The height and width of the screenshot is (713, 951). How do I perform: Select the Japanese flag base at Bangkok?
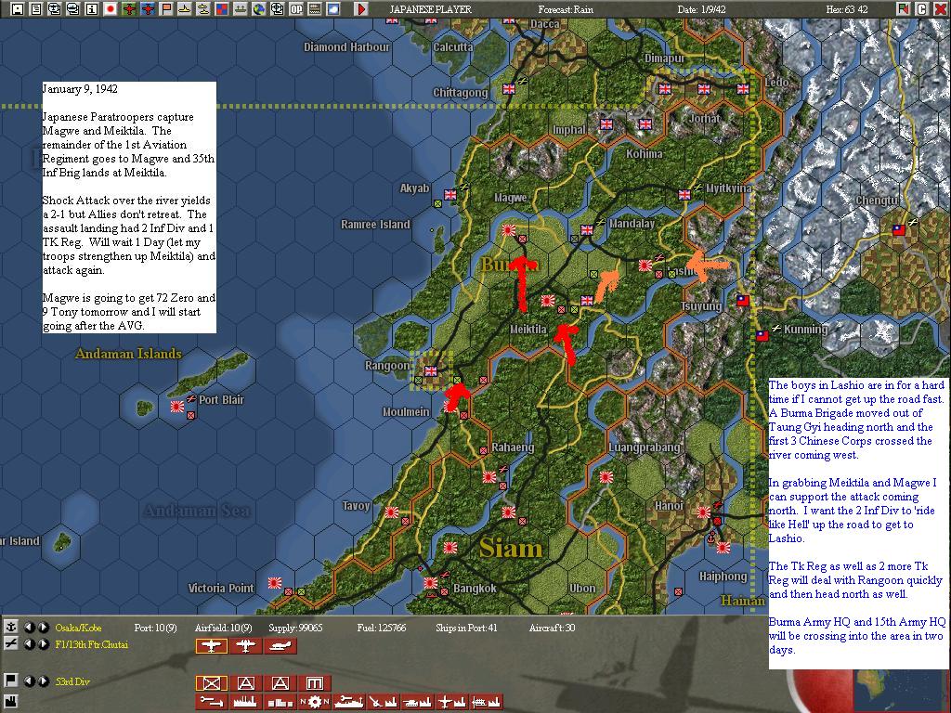(431, 583)
